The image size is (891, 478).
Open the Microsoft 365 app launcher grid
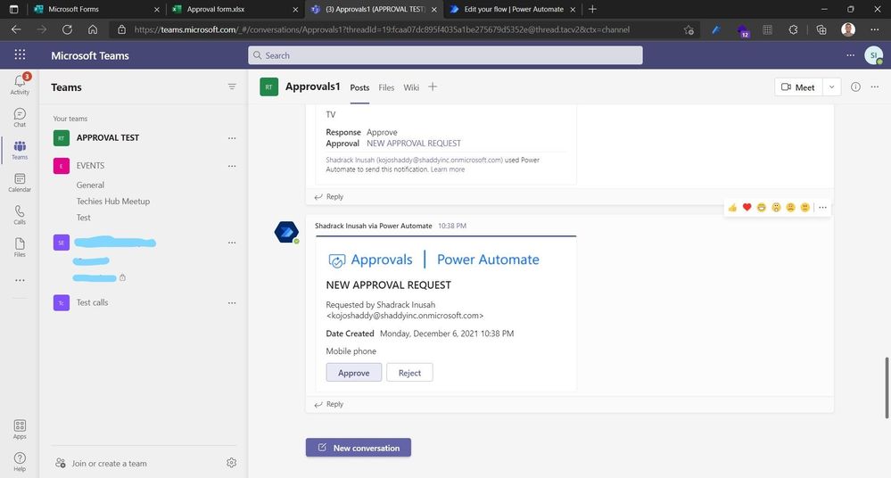[x=20, y=54]
